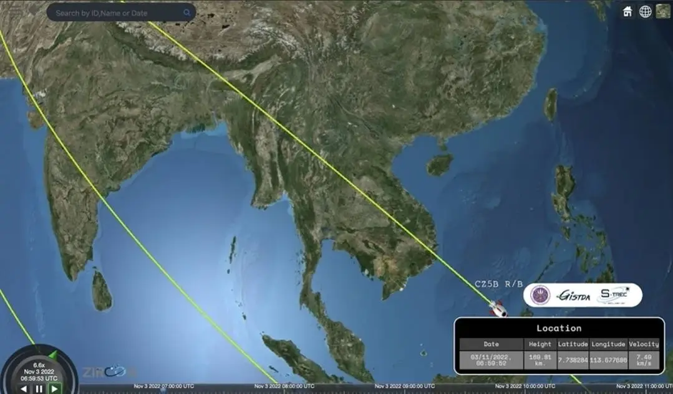673x394 pixels.
Task: Click the height value in km cell
Action: (x=540, y=360)
